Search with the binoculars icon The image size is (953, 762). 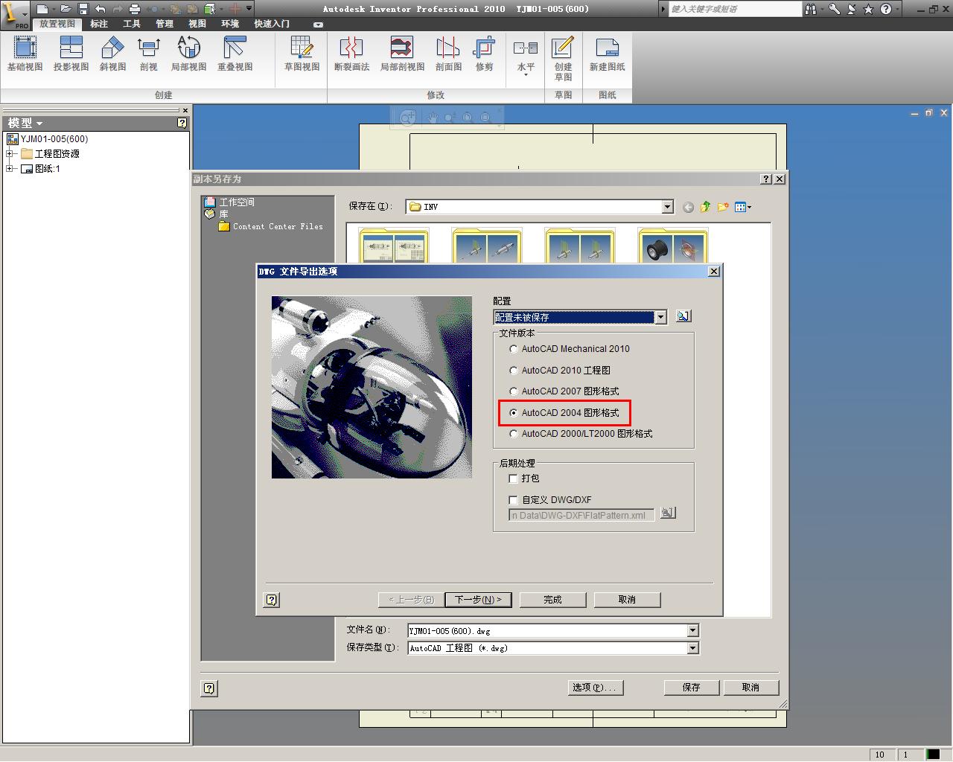811,9
